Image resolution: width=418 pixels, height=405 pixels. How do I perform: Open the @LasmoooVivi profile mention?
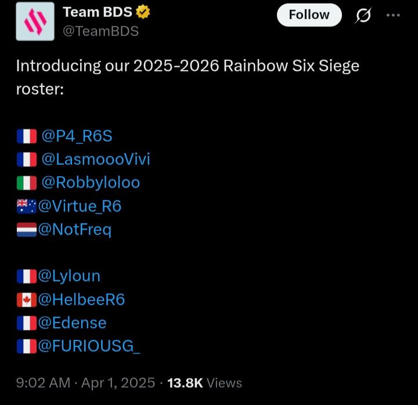point(96,160)
